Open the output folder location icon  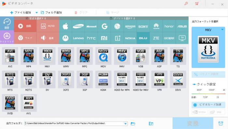tap(151, 123)
